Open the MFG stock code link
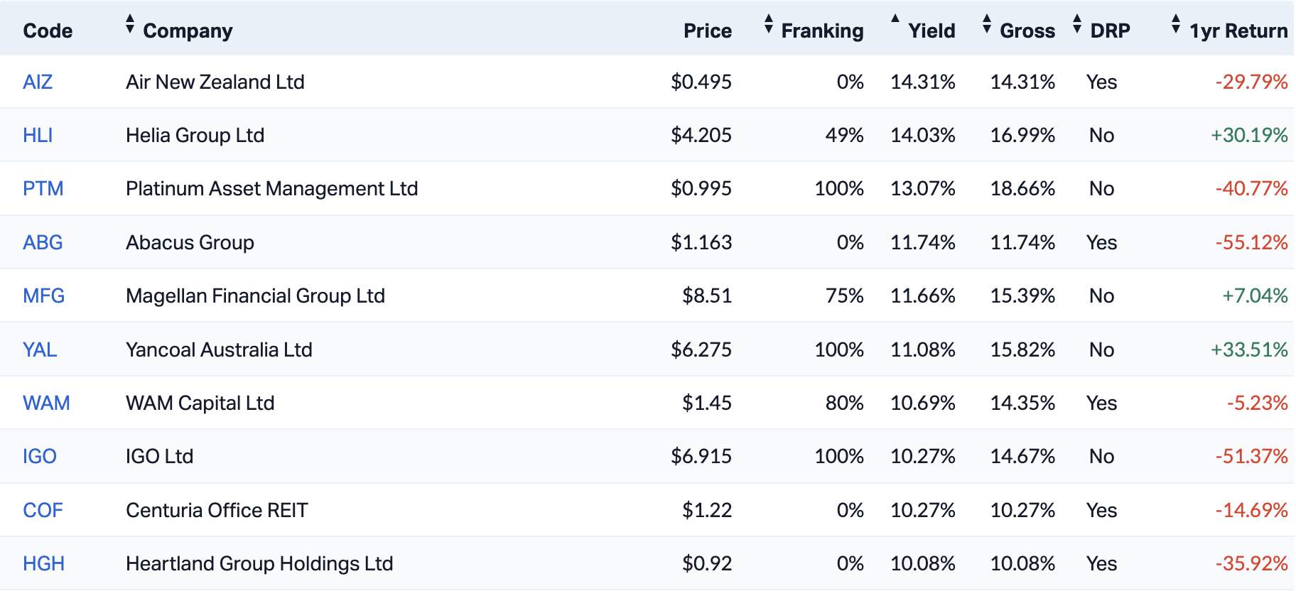This screenshot has height=591, width=1296. pyautogui.click(x=43, y=295)
